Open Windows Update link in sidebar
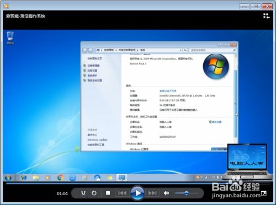The image size is (276, 205). tap(97, 140)
